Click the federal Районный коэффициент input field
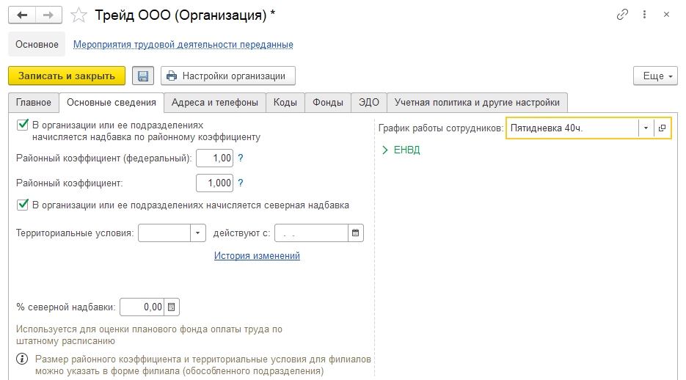The image size is (686, 380). [x=214, y=158]
